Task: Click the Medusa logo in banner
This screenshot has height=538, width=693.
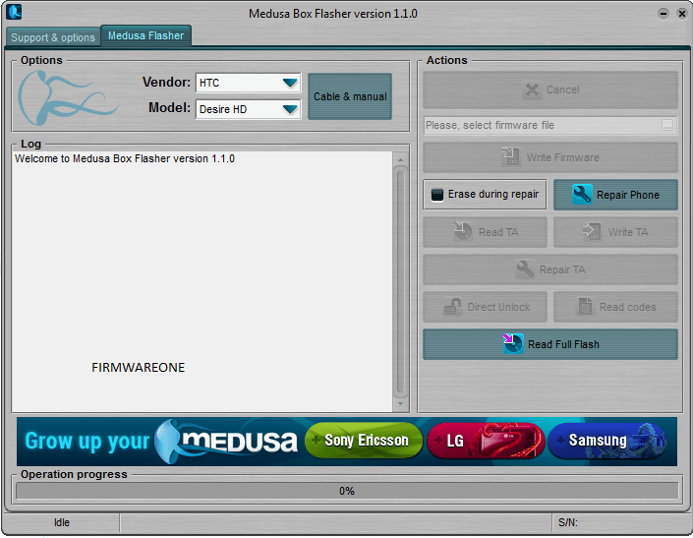Action: click(227, 442)
